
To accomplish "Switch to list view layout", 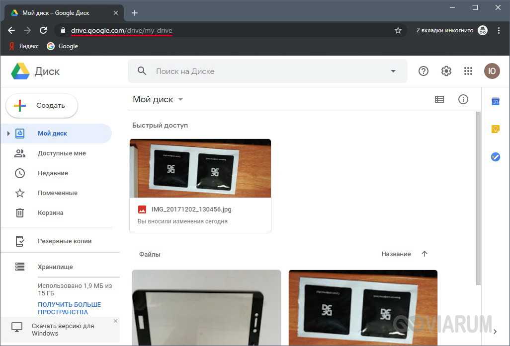I will click(x=439, y=100).
